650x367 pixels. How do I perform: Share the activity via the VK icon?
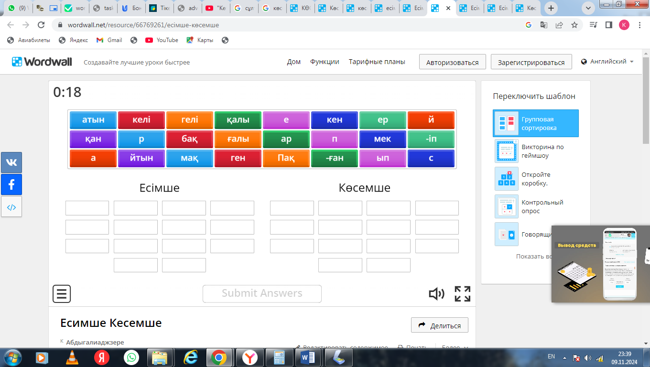click(11, 162)
